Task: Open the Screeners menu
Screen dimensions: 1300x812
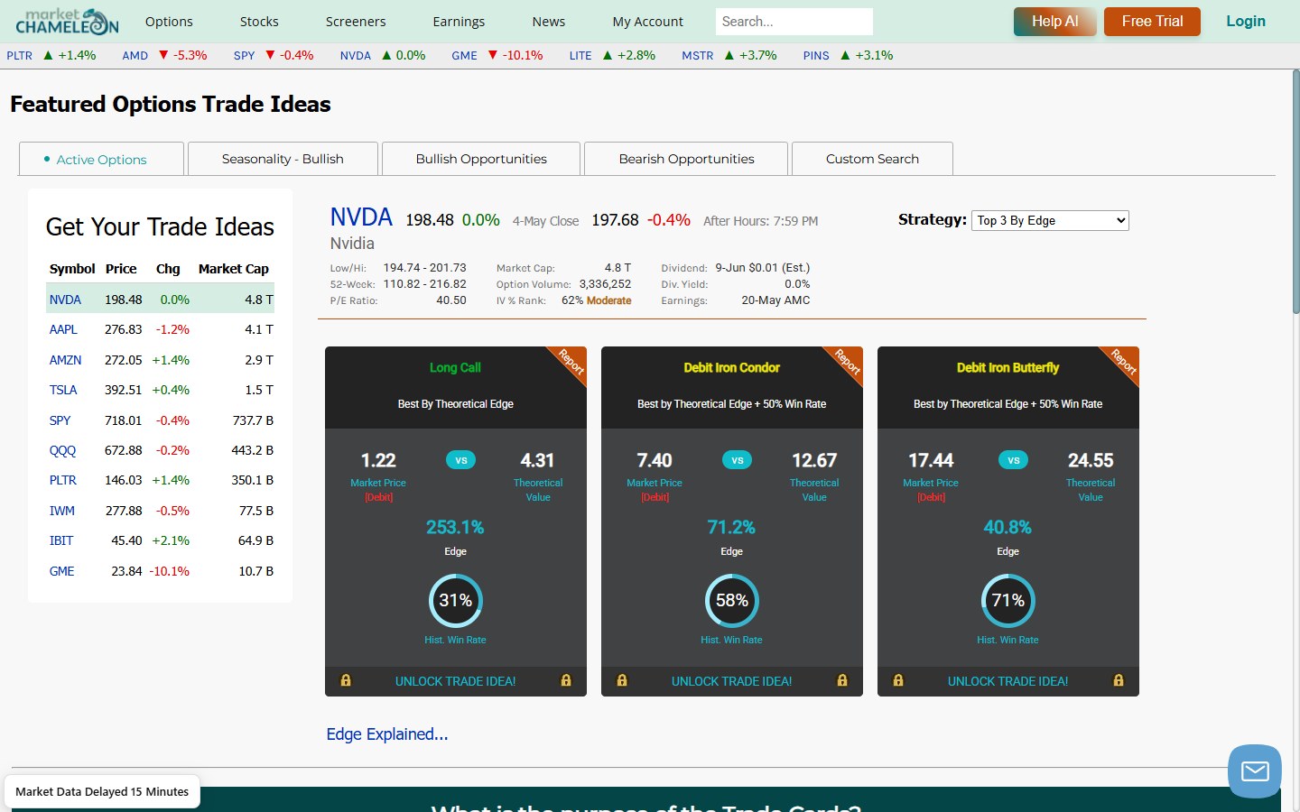Action: (356, 22)
